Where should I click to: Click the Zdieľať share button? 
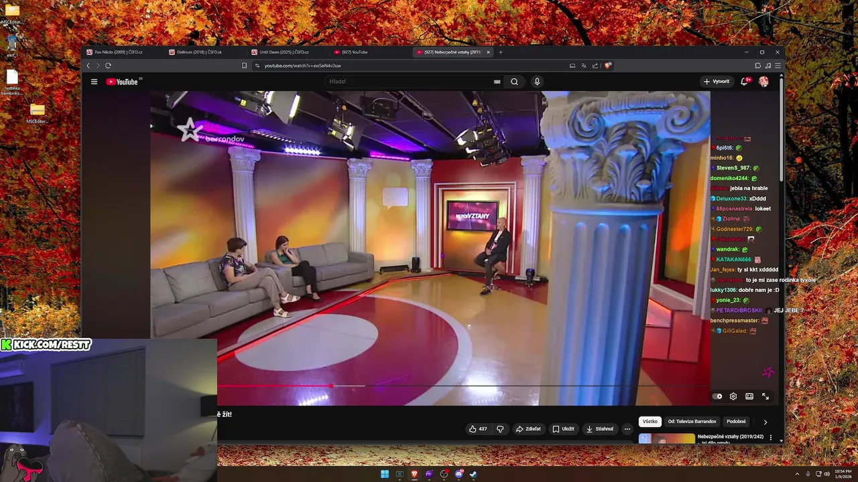(x=528, y=429)
